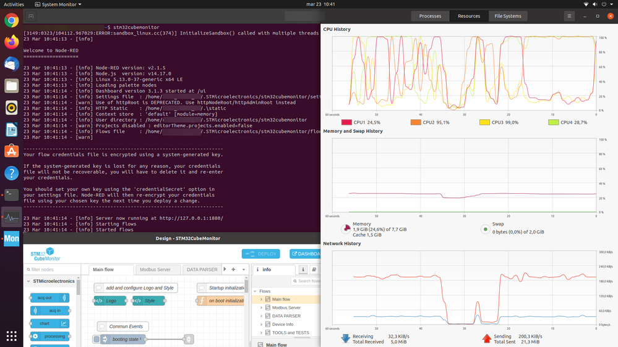
Task: Select the 'DATA PARSER' workspace tab
Action: [x=202, y=269]
